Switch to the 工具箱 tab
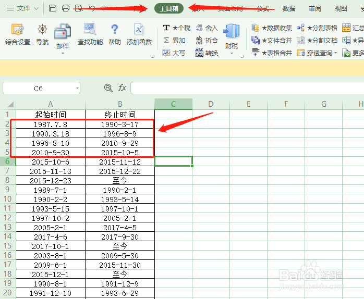Image resolution: width=364 pixels, height=299 pixels. [169, 8]
